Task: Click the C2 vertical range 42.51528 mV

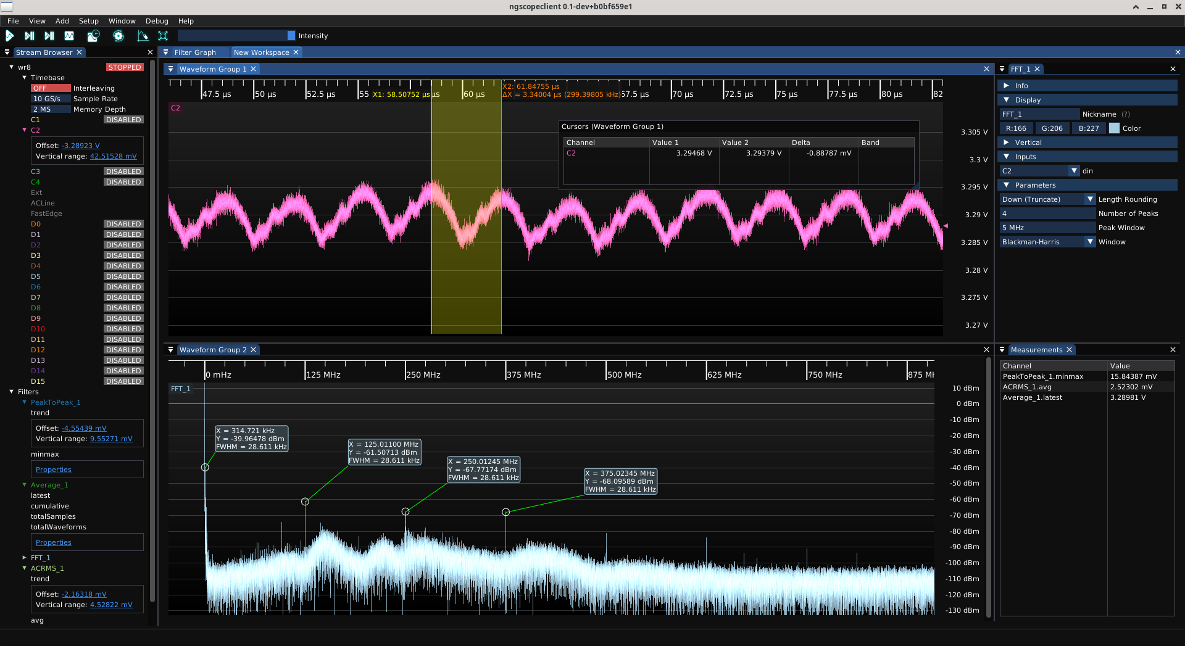Action: click(114, 156)
